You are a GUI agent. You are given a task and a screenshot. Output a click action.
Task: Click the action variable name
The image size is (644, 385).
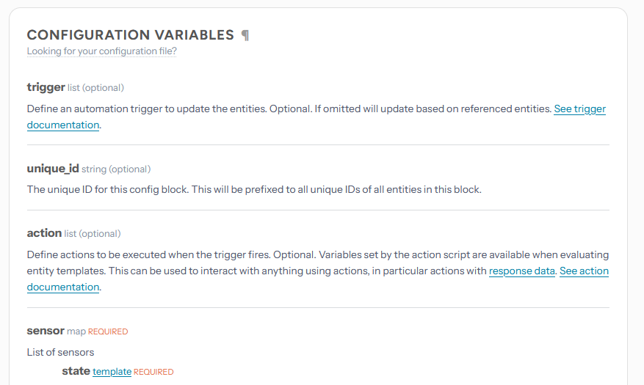pyautogui.click(x=44, y=233)
